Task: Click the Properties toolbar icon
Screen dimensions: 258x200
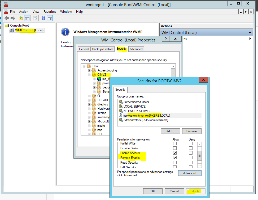Action: click(35, 18)
